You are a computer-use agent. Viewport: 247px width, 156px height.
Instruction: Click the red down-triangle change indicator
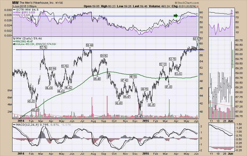(198, 6)
